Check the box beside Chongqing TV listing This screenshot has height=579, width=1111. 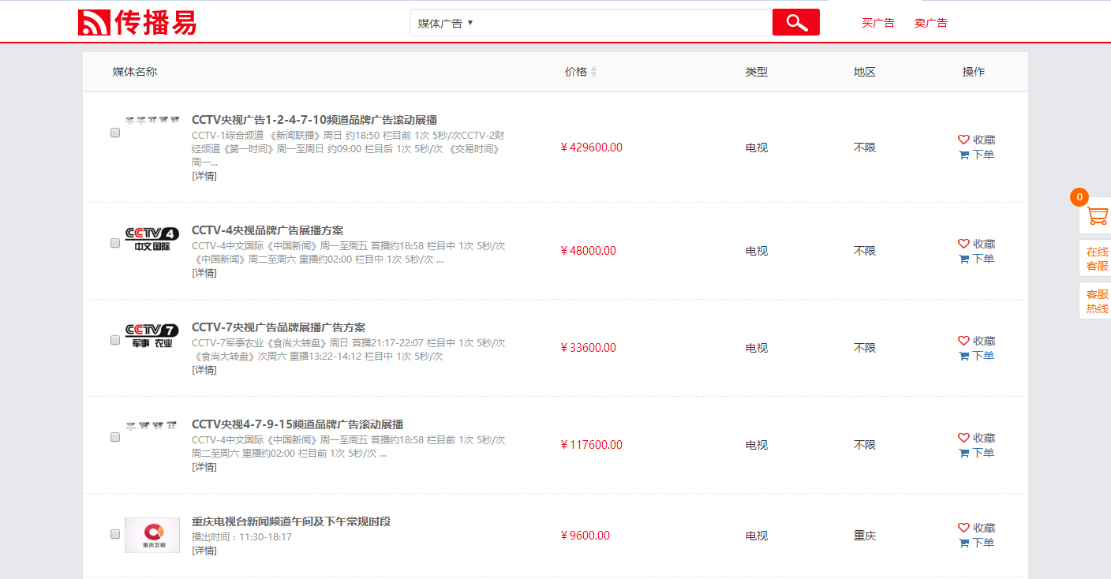pyautogui.click(x=115, y=534)
